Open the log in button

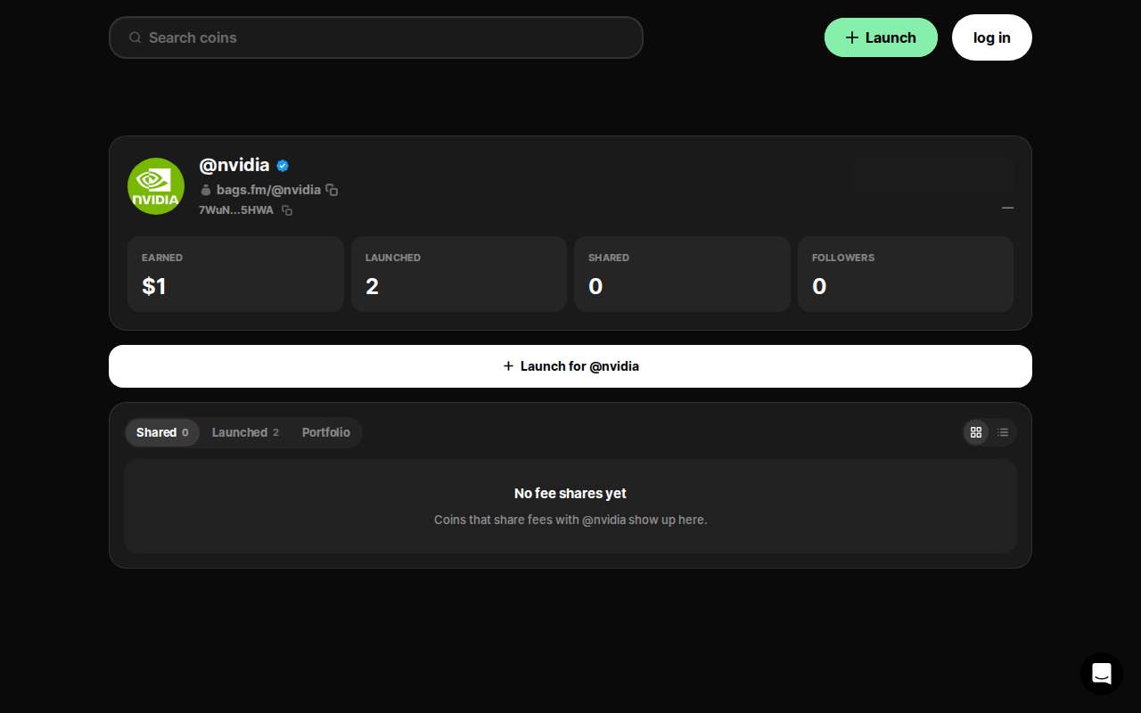click(992, 37)
